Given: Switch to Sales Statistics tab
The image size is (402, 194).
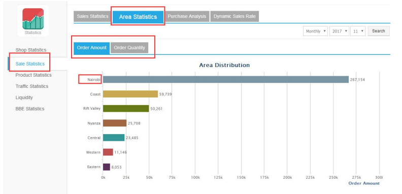Looking at the screenshot, I should (x=92, y=16).
